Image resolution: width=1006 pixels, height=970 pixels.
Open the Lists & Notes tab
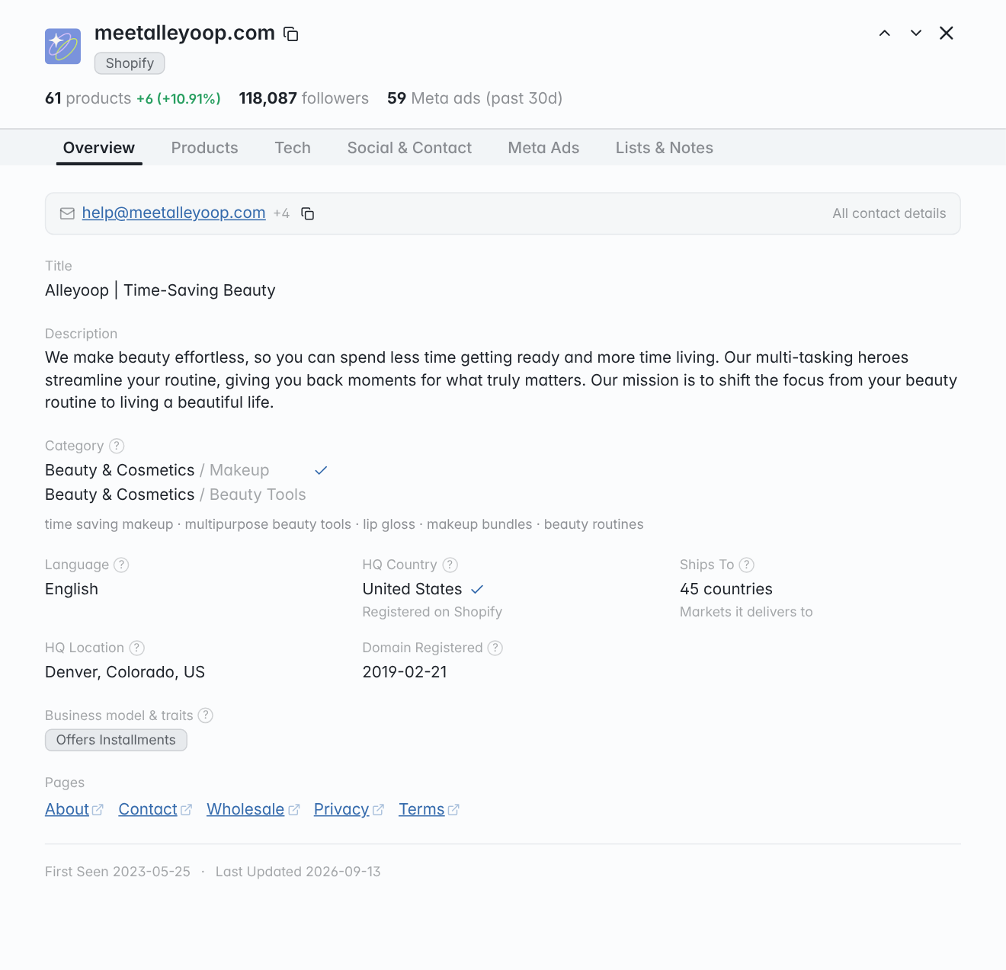(x=665, y=148)
